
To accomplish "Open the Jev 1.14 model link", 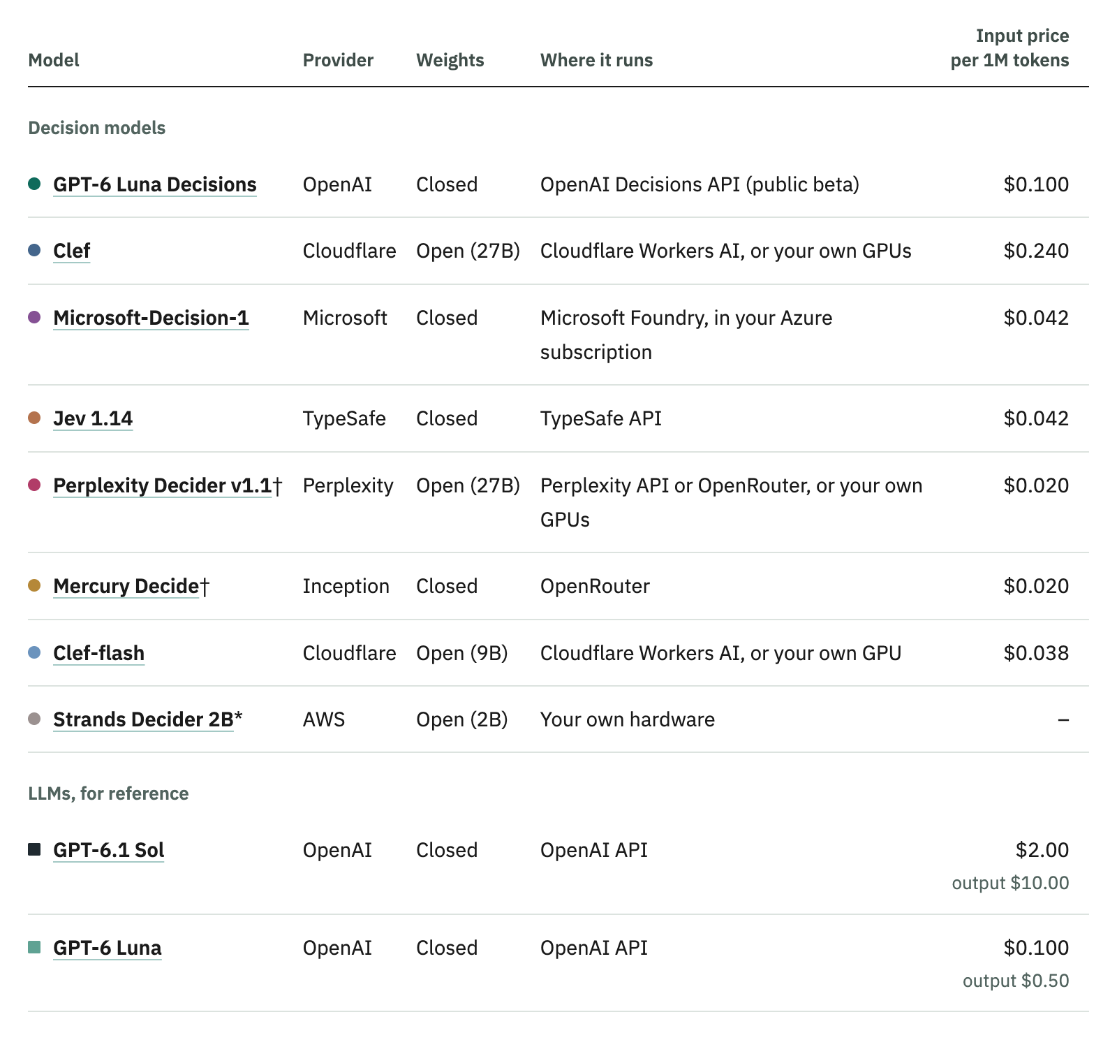I will coord(93,418).
